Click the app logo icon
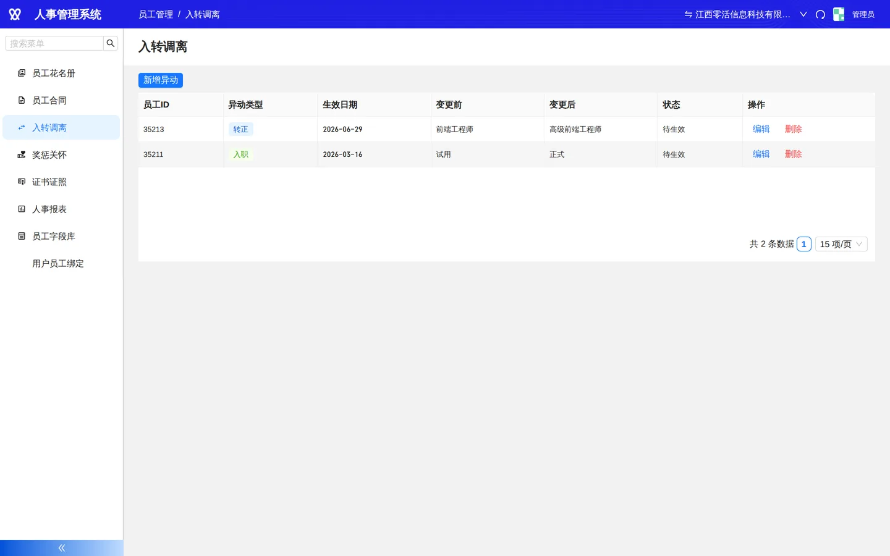The image size is (890, 556). point(15,14)
